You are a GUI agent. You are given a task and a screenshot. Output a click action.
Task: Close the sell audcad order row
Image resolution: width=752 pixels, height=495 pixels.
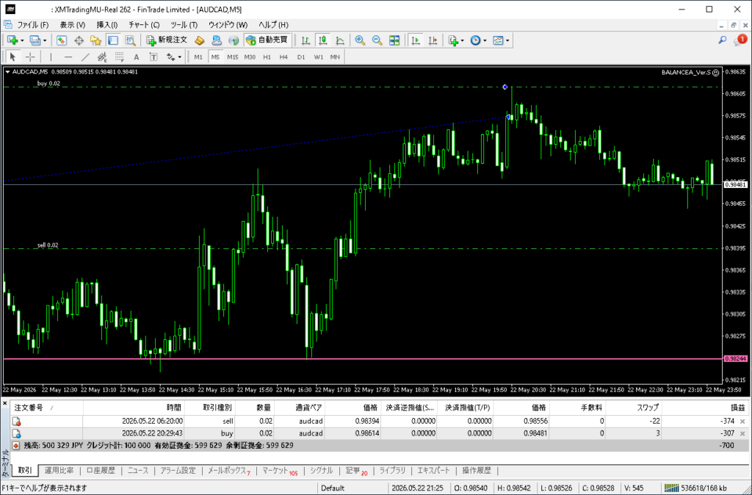point(742,421)
